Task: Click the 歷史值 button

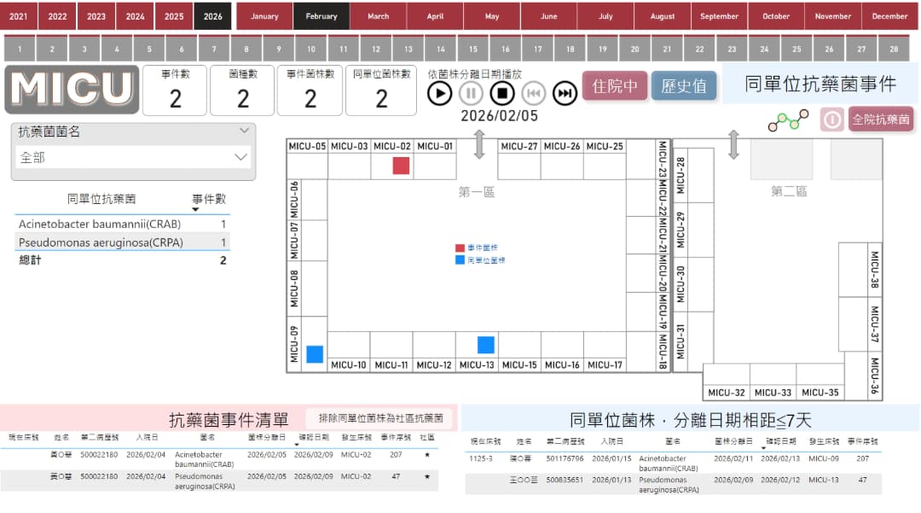Action: point(684,86)
